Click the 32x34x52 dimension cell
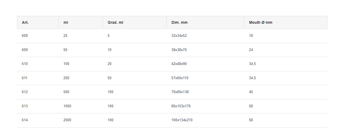The height and width of the screenshot is (133, 341). pos(179,36)
